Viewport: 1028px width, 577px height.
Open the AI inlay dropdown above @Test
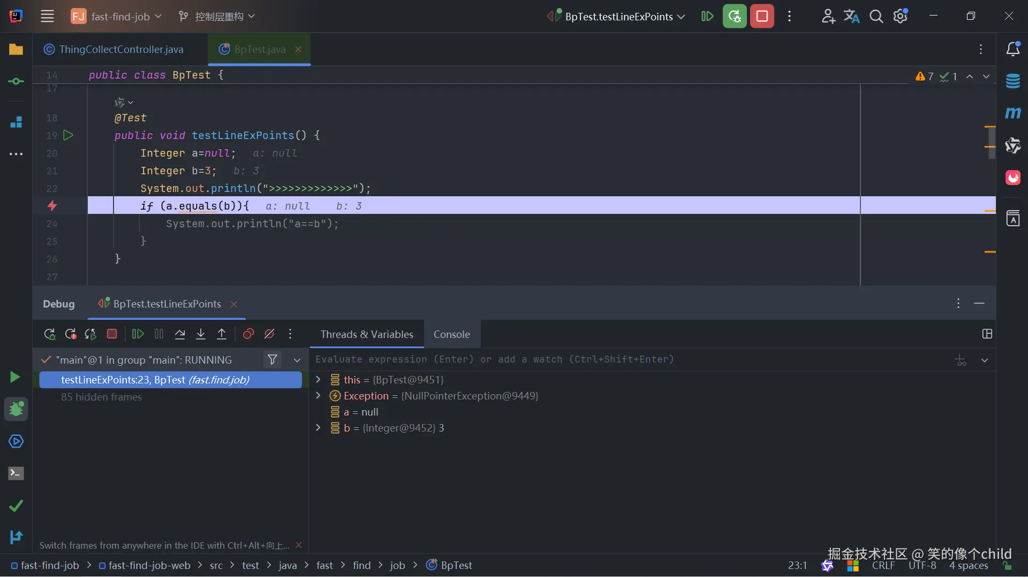pyautogui.click(x=124, y=102)
